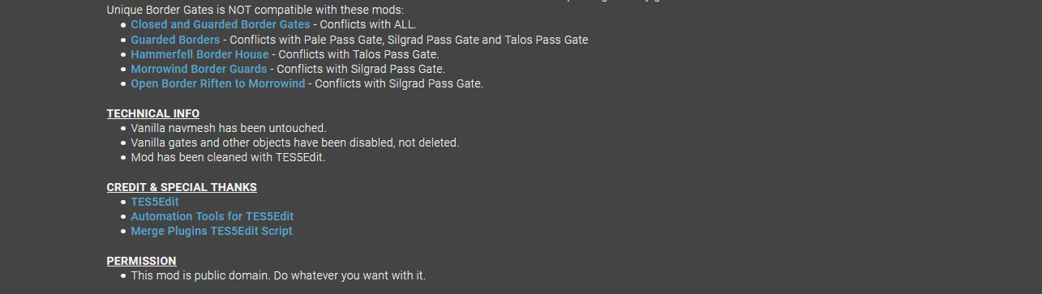
Task: Click the TECHNICAL INFO heading
Action: coord(153,113)
